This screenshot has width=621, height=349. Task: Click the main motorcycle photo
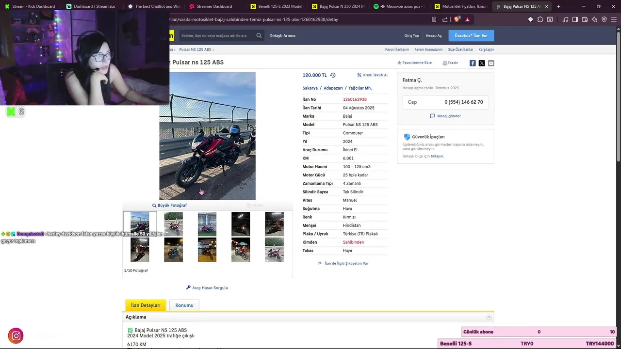[x=207, y=136]
